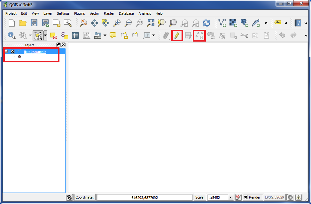Screen dimensions: 311x204
Task: Collapse the Ruskspannir layer tree
Action: 6,51
